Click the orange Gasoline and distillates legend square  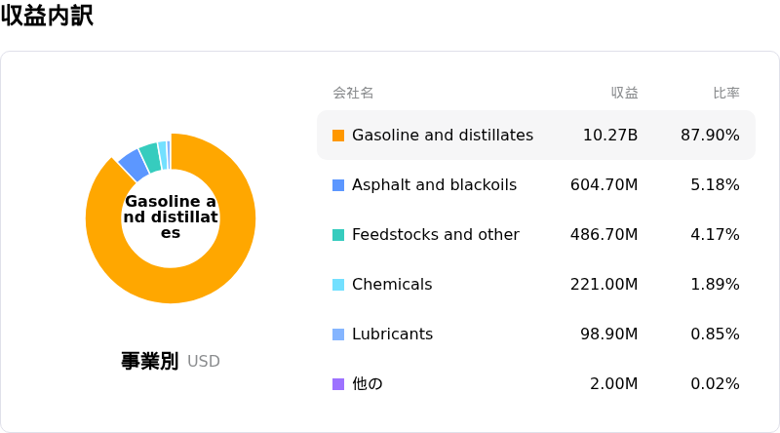338,136
